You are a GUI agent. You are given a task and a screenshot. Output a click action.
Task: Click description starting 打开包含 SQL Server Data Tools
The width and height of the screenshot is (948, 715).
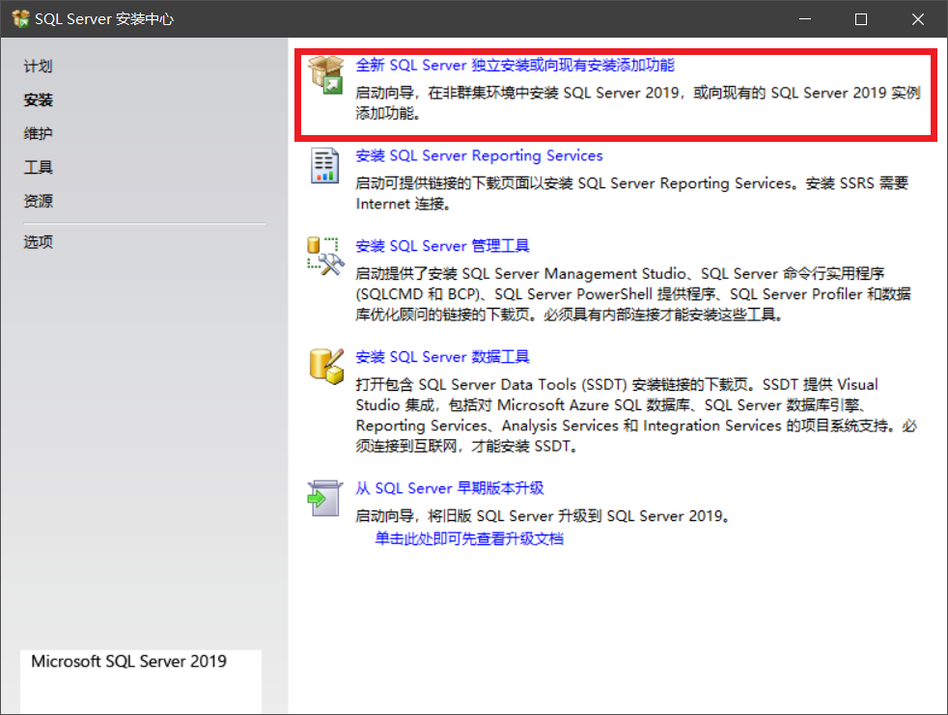[x=636, y=415]
